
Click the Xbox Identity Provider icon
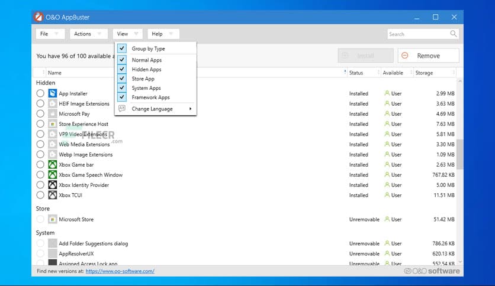click(53, 185)
